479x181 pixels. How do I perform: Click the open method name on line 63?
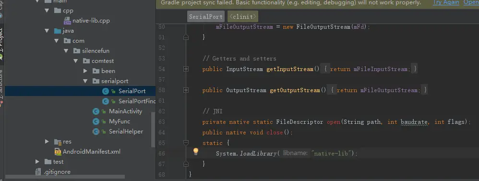(334, 122)
